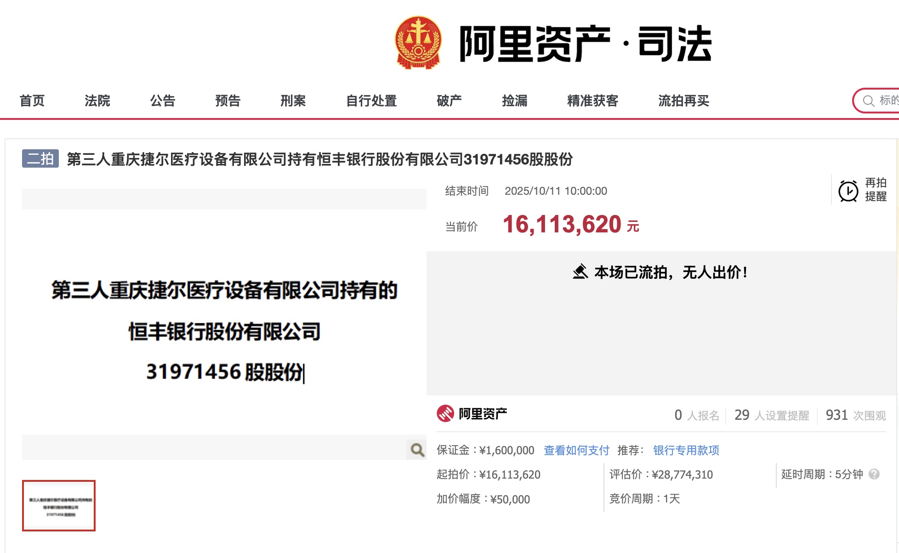Click the help icon beside 延时周期

[x=874, y=474]
